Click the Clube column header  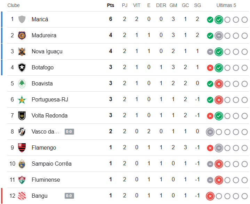(x=14, y=5)
